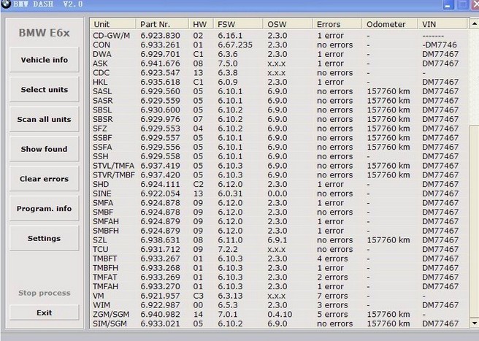
Task: Click the HW column header
Action: [x=201, y=24]
